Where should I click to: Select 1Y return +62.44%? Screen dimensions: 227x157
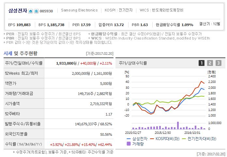coord(105,145)
